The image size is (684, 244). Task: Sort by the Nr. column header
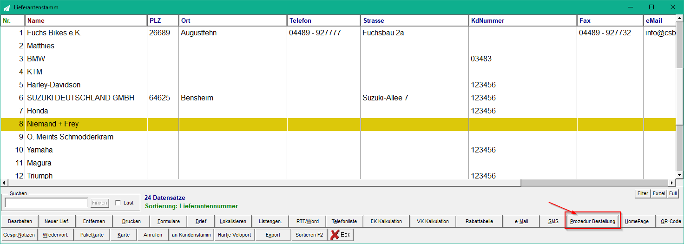(13, 20)
